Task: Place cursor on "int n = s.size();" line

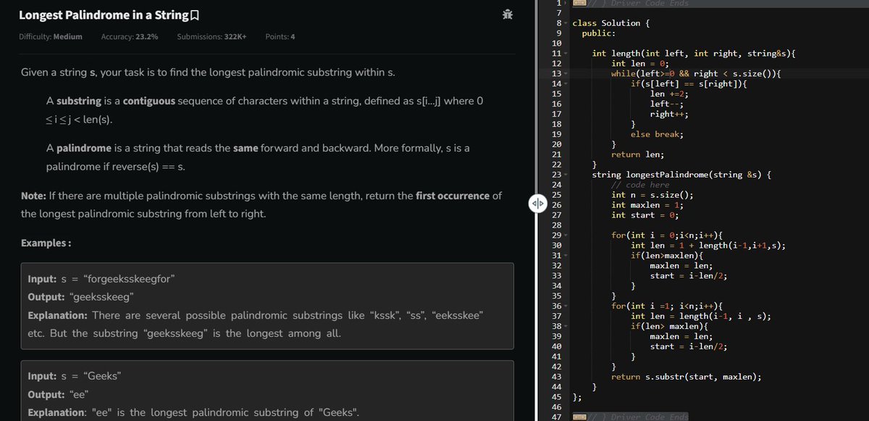Action: tap(652, 196)
